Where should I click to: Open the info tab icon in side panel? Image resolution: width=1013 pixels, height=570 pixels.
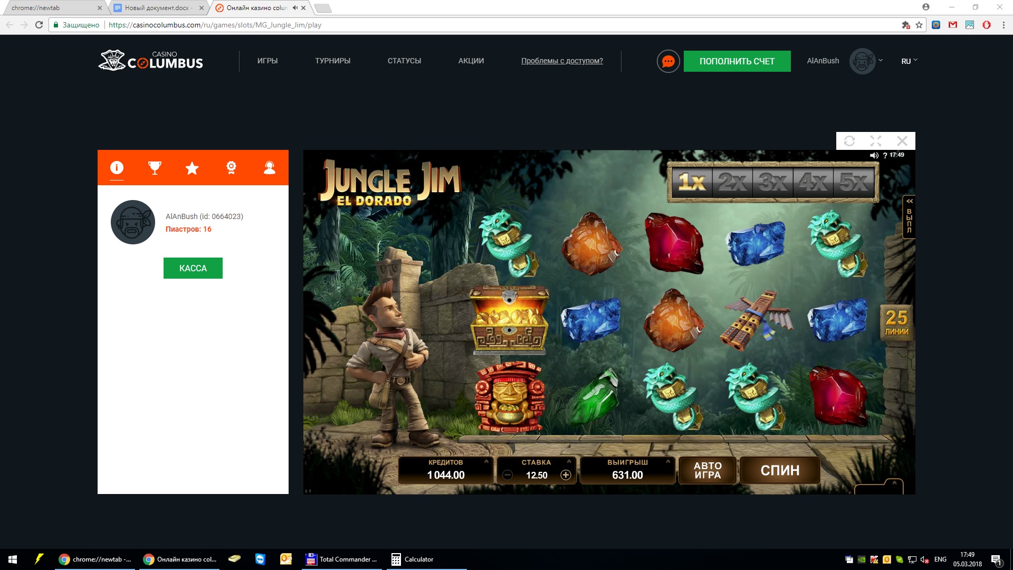point(117,168)
